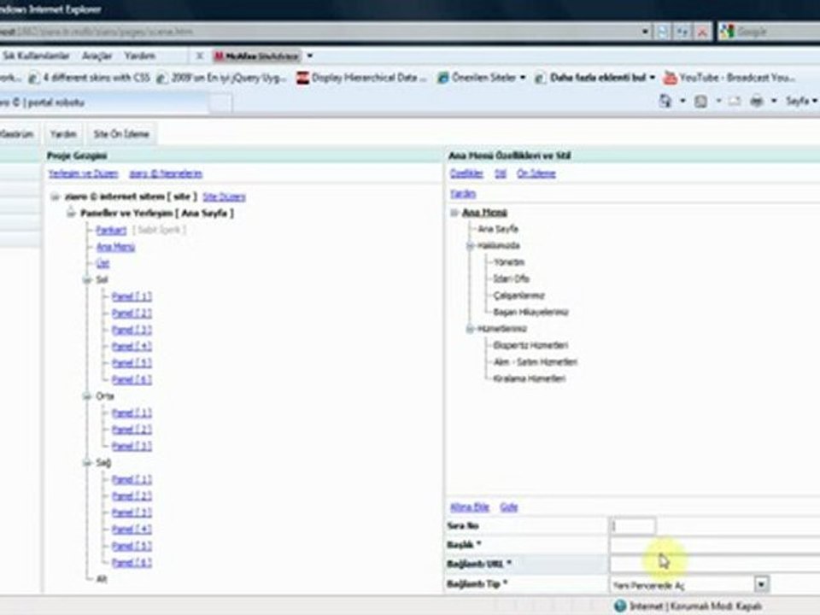
Task: Click the Print icon in command bar
Action: click(x=756, y=101)
